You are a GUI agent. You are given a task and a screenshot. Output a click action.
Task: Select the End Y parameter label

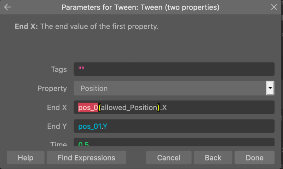point(57,126)
